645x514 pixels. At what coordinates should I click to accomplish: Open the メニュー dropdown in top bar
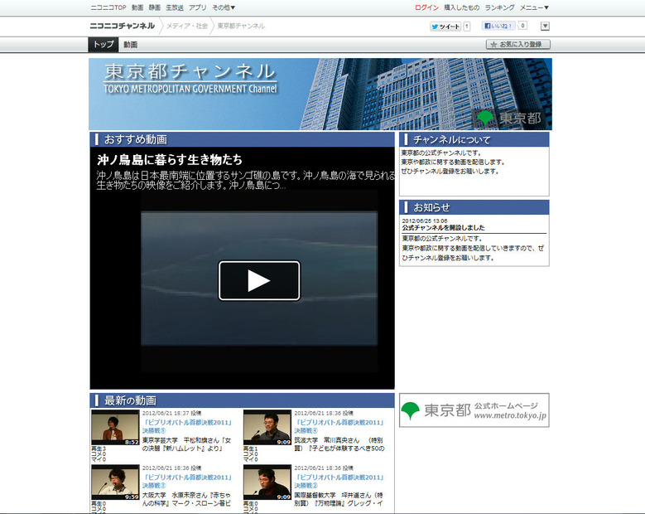[534, 7]
